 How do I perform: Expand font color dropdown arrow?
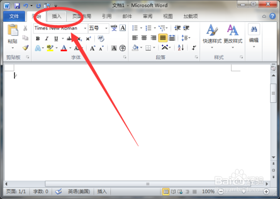tap(70, 48)
